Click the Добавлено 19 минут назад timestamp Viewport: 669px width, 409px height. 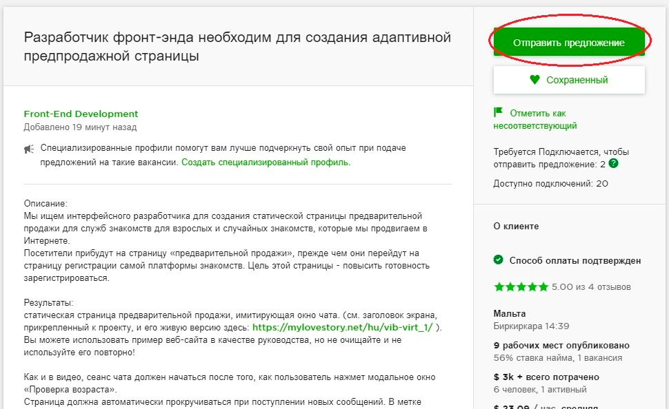click(x=80, y=127)
